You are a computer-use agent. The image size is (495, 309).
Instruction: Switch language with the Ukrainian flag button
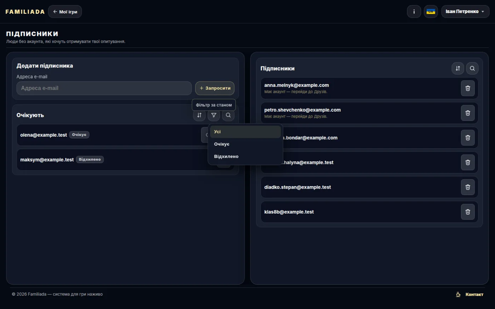click(x=431, y=12)
